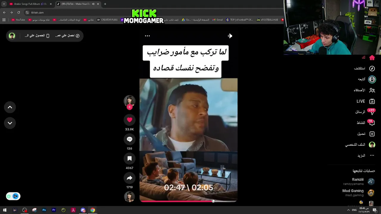Open the taskbar clock and date
The width and height of the screenshot is (381, 214).
364,210
